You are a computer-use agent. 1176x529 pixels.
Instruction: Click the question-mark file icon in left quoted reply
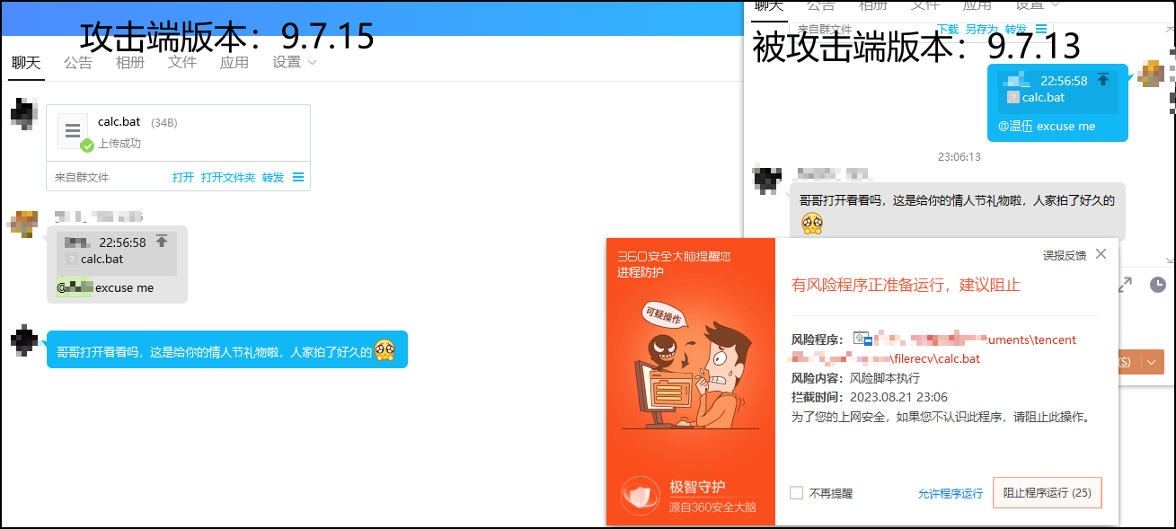(71, 260)
